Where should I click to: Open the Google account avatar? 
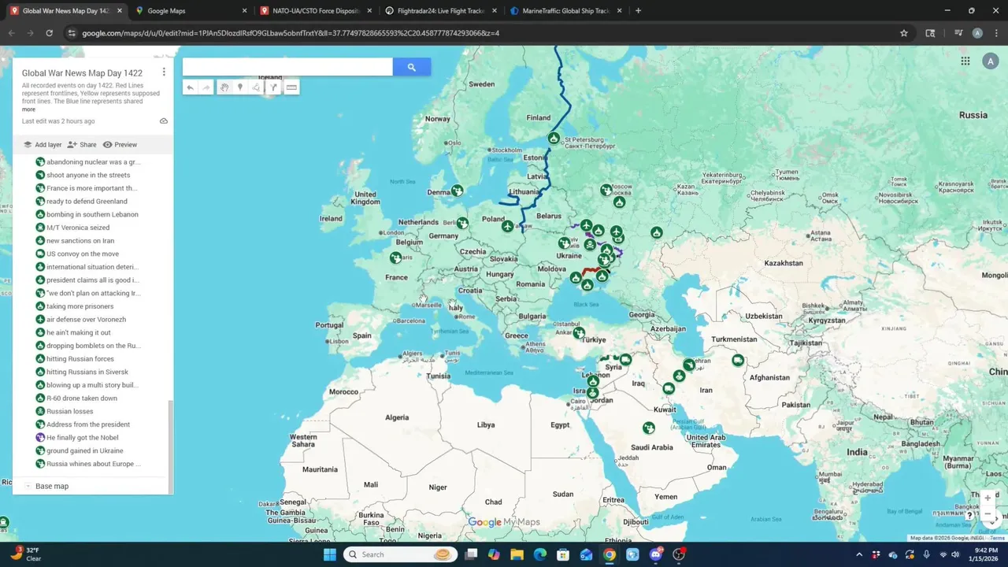(991, 61)
